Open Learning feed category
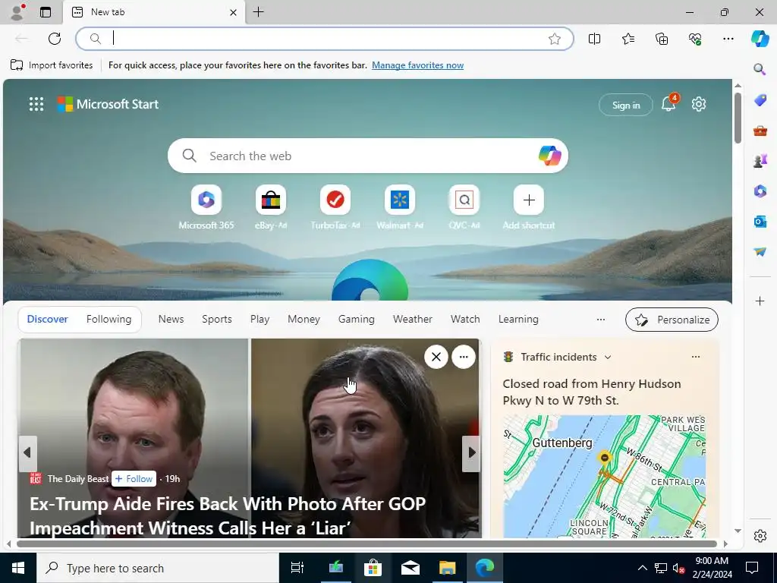The width and height of the screenshot is (777, 583). (518, 320)
